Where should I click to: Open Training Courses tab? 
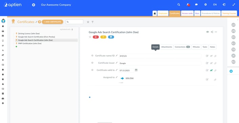(229, 14)
